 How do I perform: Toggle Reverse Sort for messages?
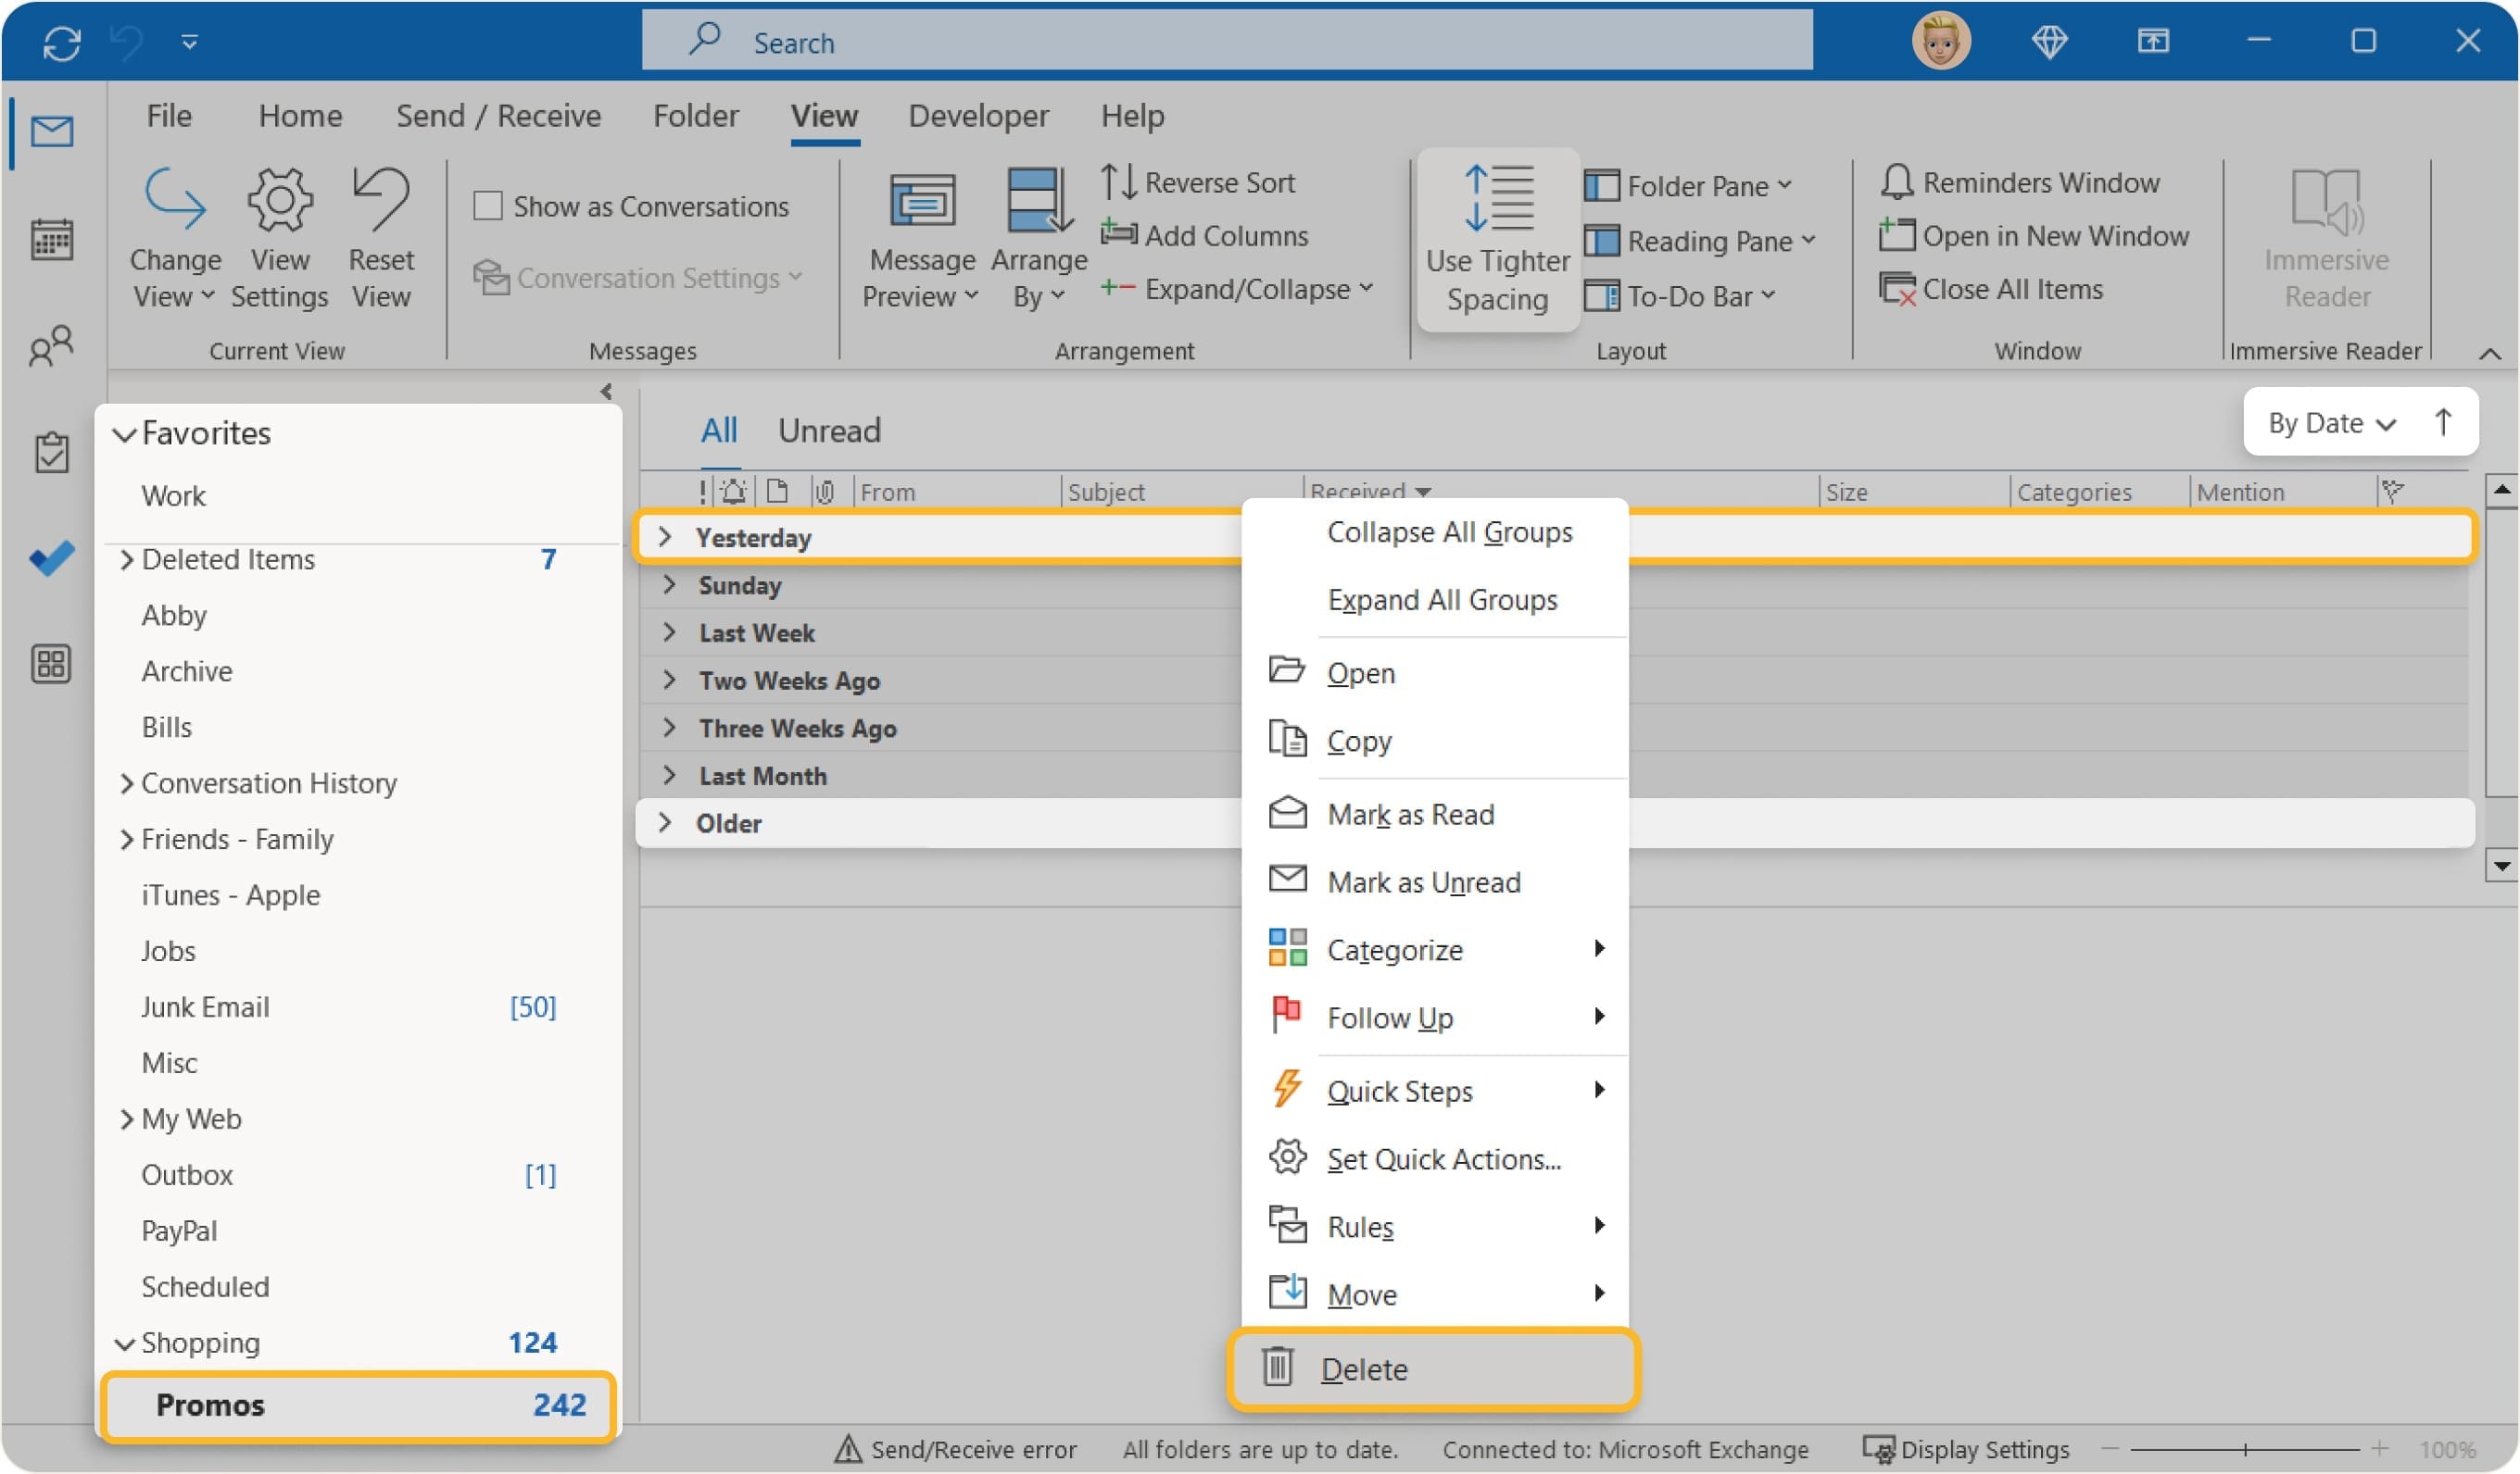click(1199, 181)
